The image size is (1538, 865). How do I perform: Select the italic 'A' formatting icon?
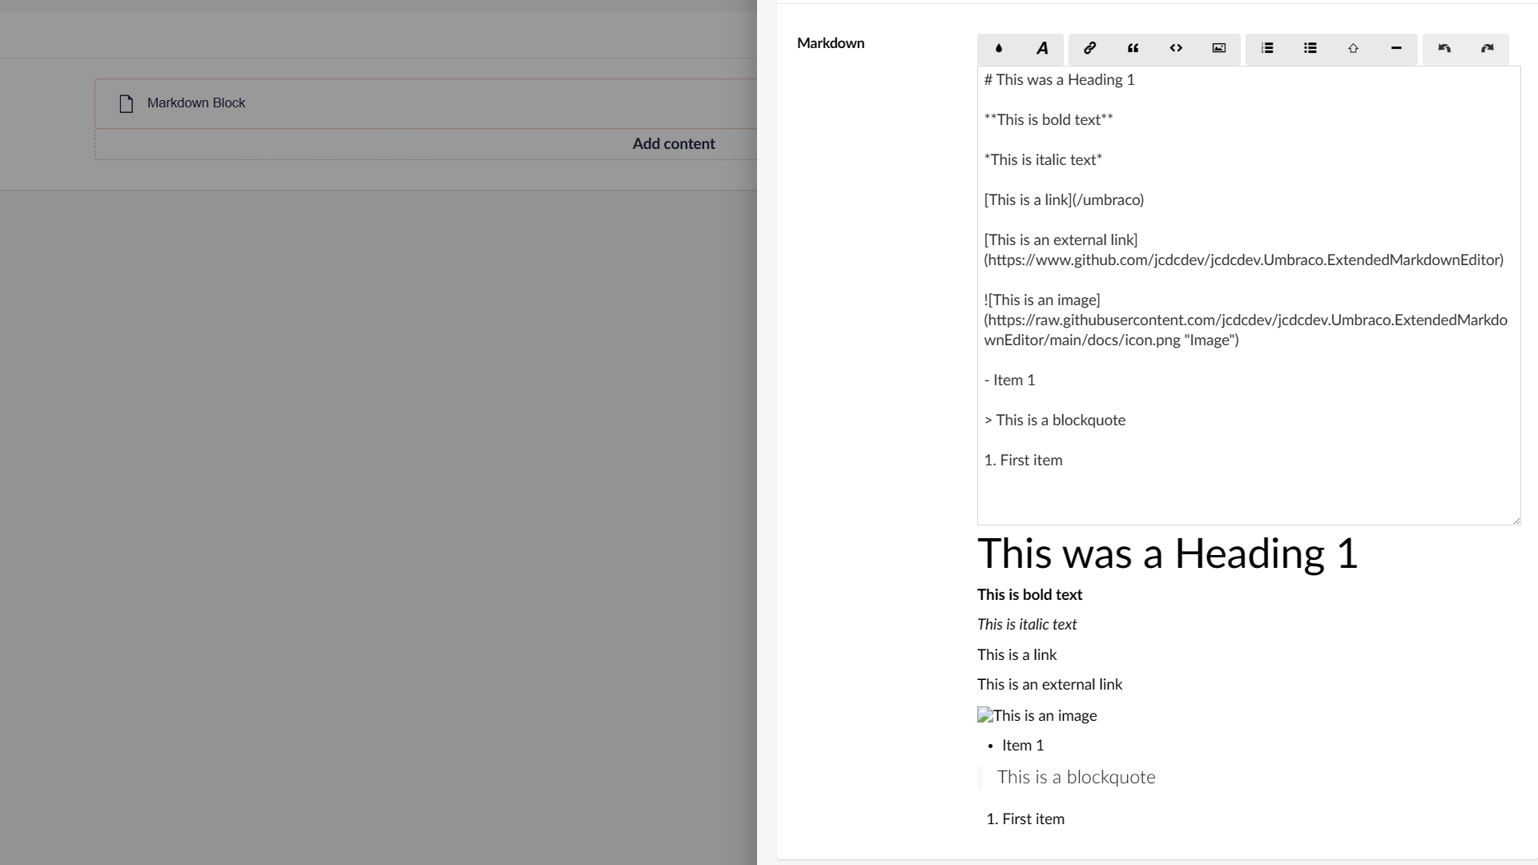click(1041, 48)
